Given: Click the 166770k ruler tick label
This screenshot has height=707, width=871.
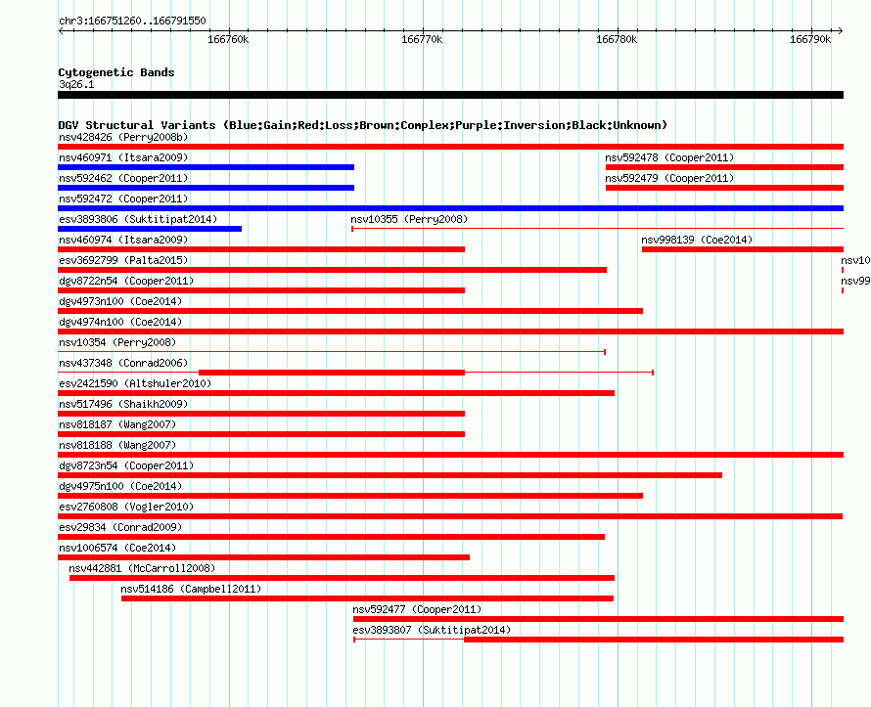Looking at the screenshot, I should click(x=422, y=39).
